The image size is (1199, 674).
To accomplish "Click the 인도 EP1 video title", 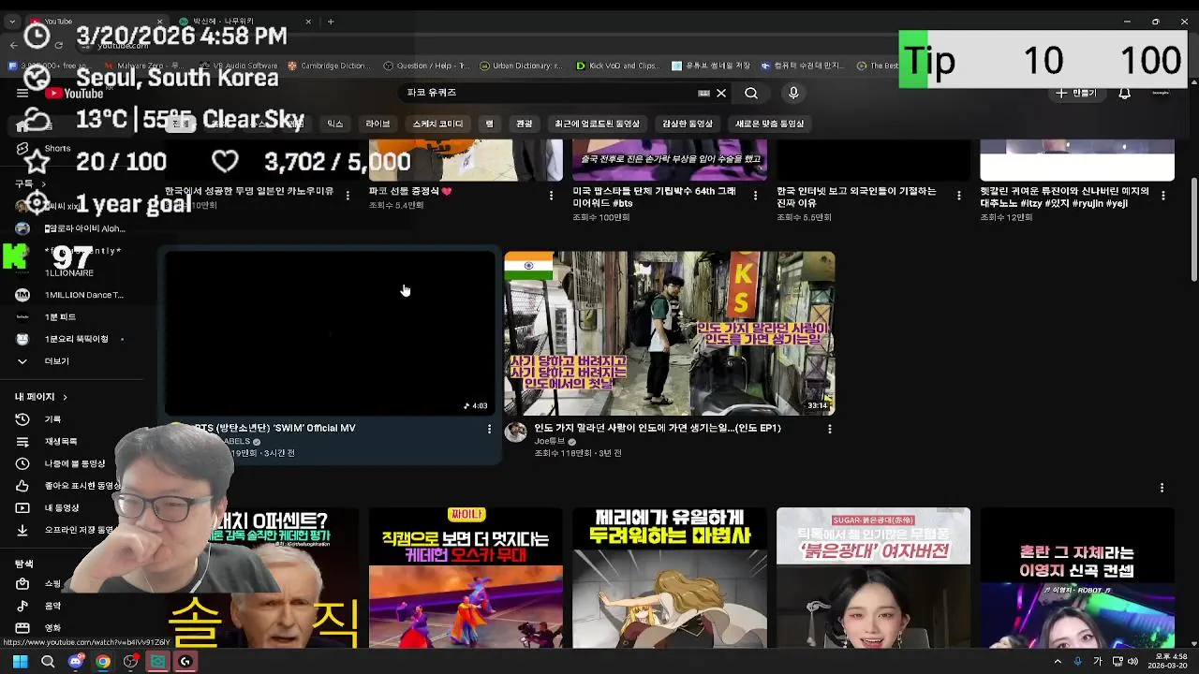I will click(658, 428).
